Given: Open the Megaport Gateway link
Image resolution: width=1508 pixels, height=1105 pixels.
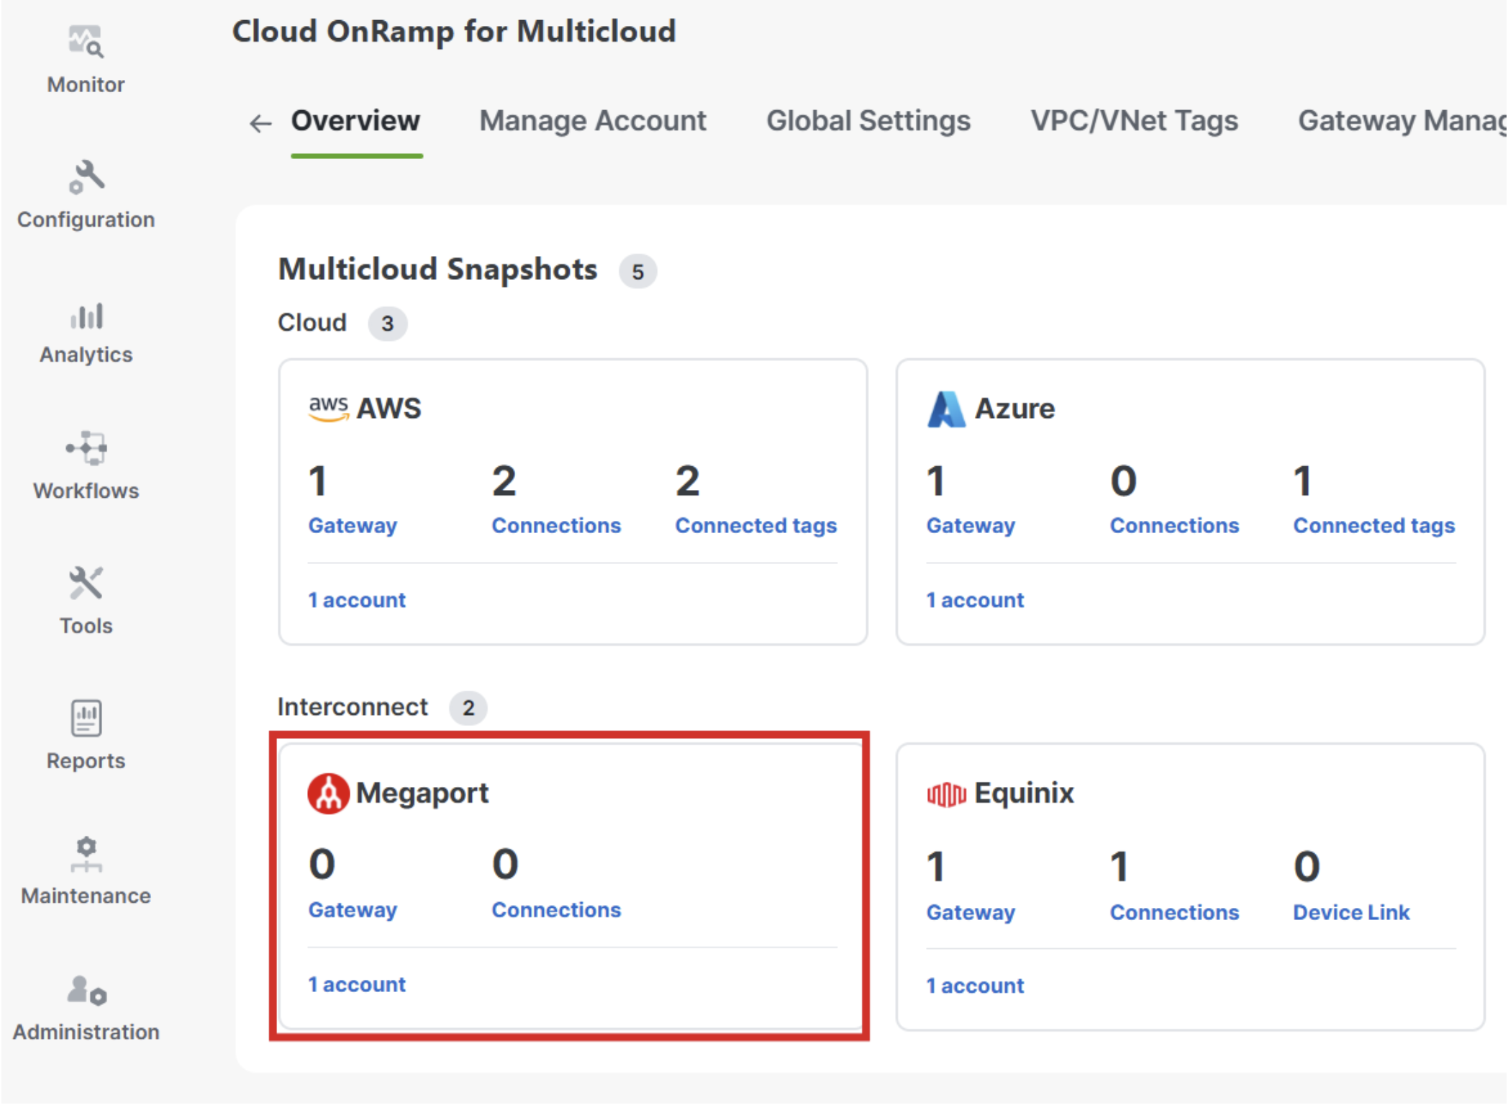Looking at the screenshot, I should (x=353, y=910).
